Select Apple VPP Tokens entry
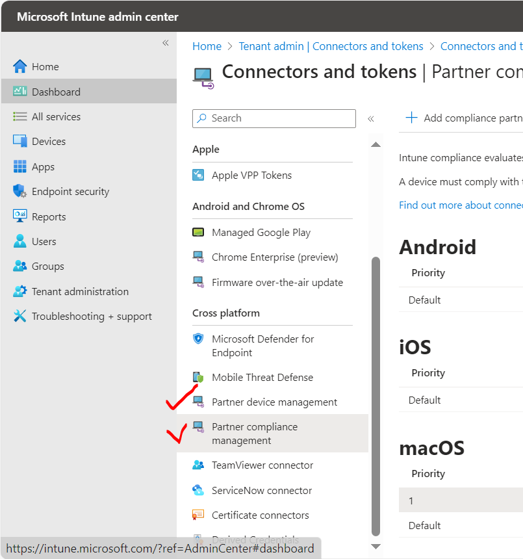This screenshot has width=523, height=559. [272, 175]
